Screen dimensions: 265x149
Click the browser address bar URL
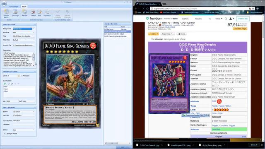point(176,9)
